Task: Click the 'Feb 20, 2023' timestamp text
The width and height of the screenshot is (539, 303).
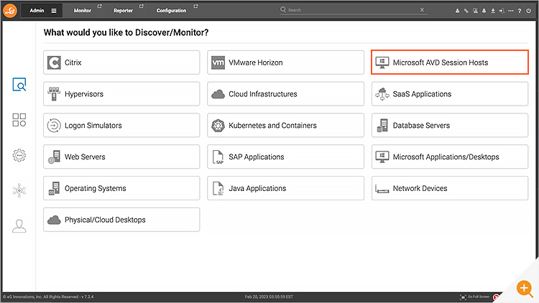Action: (x=269, y=297)
